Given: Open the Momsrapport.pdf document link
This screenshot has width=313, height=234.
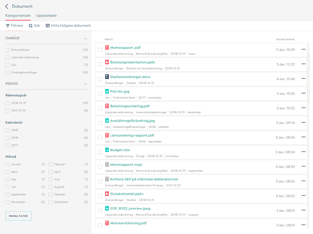Looking at the screenshot, I should tap(125, 48).
